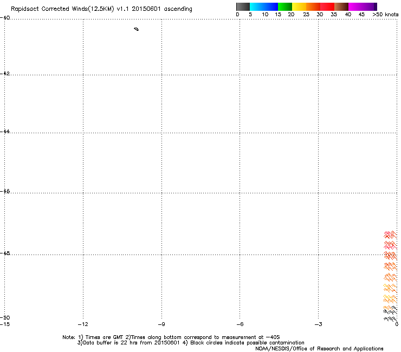401x352 pixels.
Task: Click the brown 35-40 knots color segment
Action: coord(341,6)
